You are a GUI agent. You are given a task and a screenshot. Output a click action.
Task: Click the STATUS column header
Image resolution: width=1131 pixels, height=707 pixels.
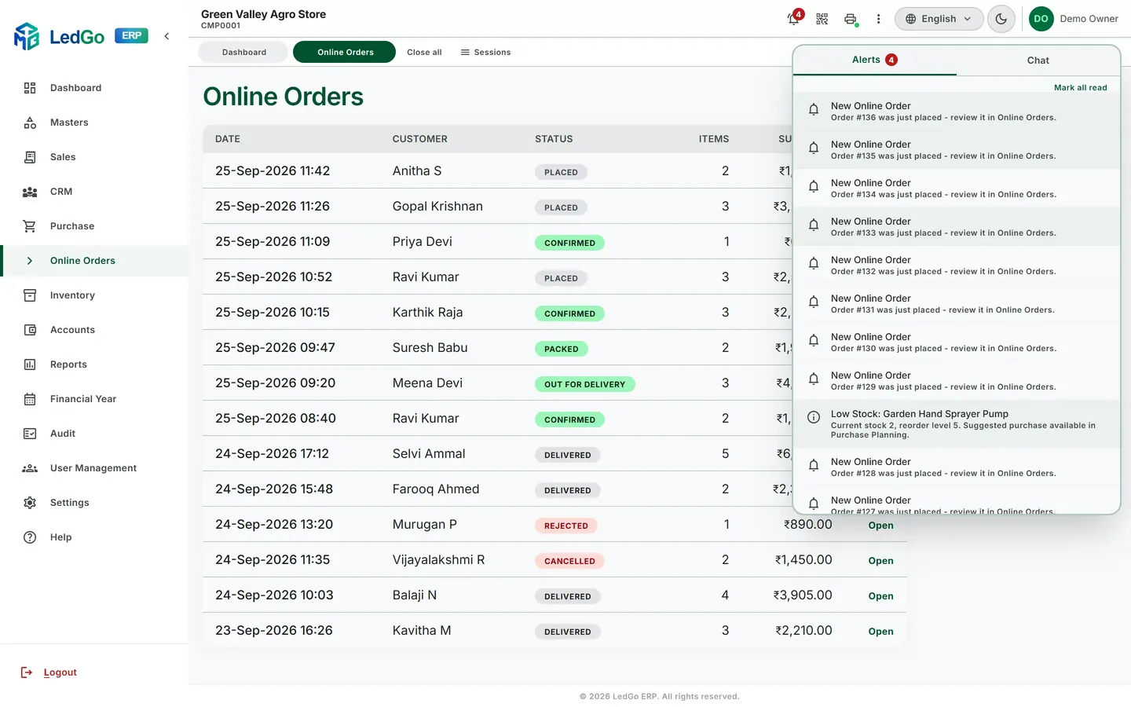point(554,139)
